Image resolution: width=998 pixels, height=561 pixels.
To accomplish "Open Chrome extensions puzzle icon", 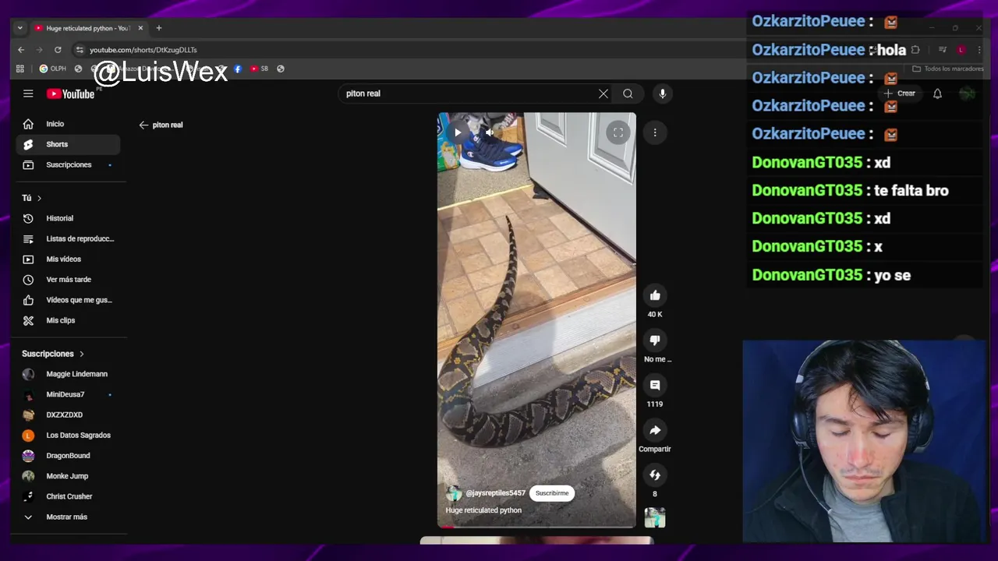I will point(915,50).
